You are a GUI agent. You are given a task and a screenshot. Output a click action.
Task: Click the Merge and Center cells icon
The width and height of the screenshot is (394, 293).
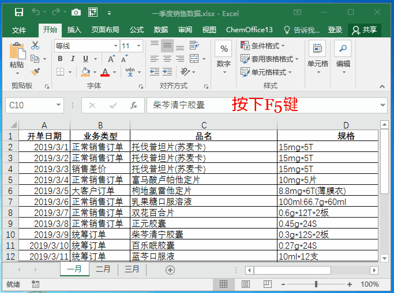coord(194,59)
